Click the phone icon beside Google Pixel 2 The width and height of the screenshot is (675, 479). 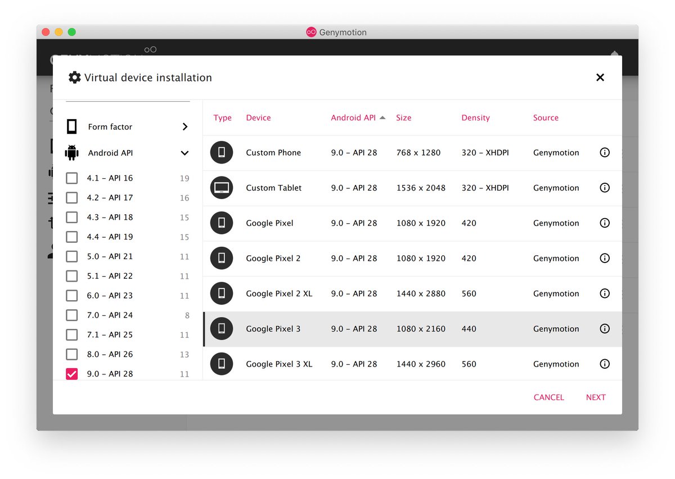pyautogui.click(x=222, y=258)
